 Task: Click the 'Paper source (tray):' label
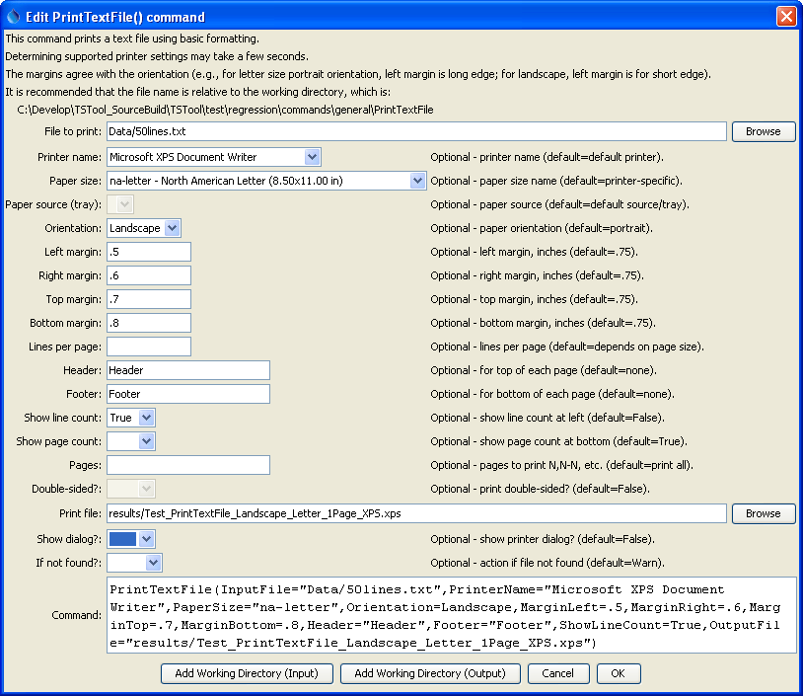click(x=53, y=204)
